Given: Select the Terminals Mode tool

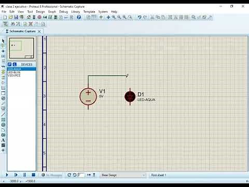Looking at the screenshot, I should tap(3, 77).
